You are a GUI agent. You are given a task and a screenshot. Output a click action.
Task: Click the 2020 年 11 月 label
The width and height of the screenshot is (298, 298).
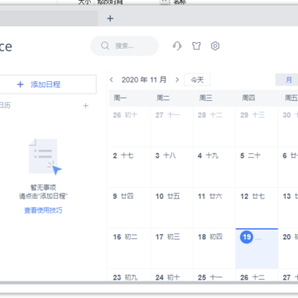(144, 79)
